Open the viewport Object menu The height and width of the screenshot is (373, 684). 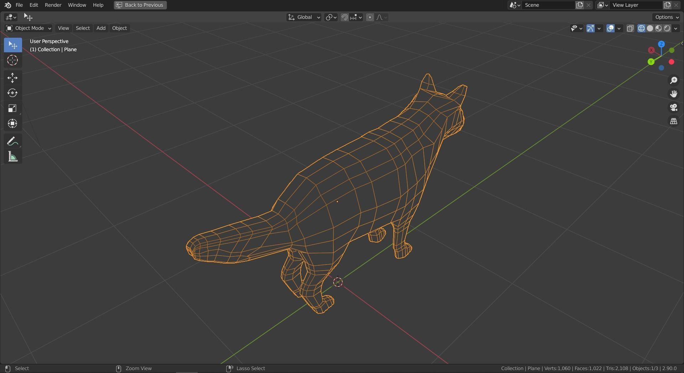coord(119,28)
